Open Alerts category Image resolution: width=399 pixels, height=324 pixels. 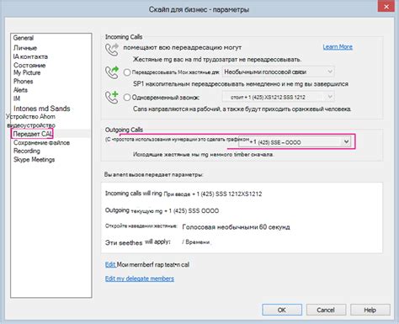coord(20,90)
